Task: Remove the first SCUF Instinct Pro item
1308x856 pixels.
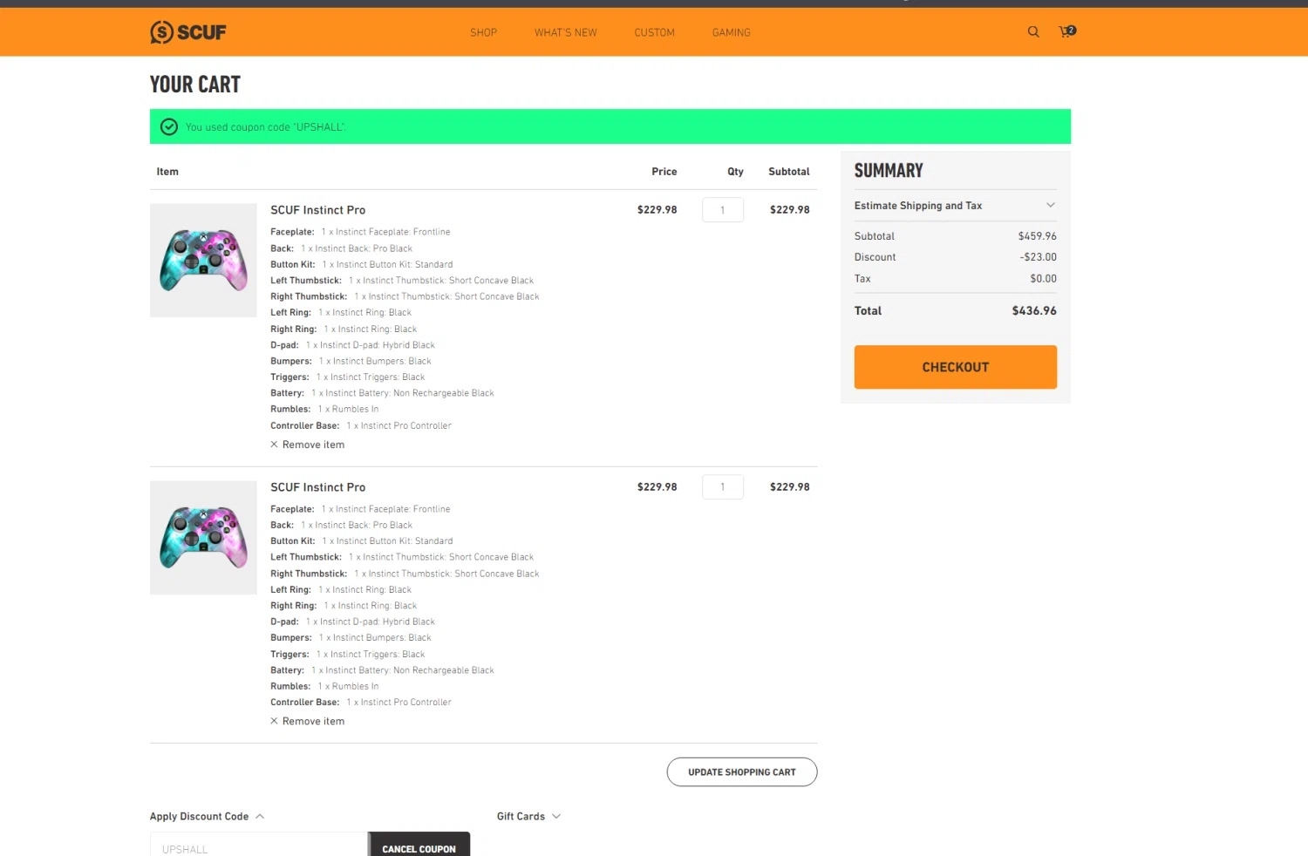Action: pos(307,445)
